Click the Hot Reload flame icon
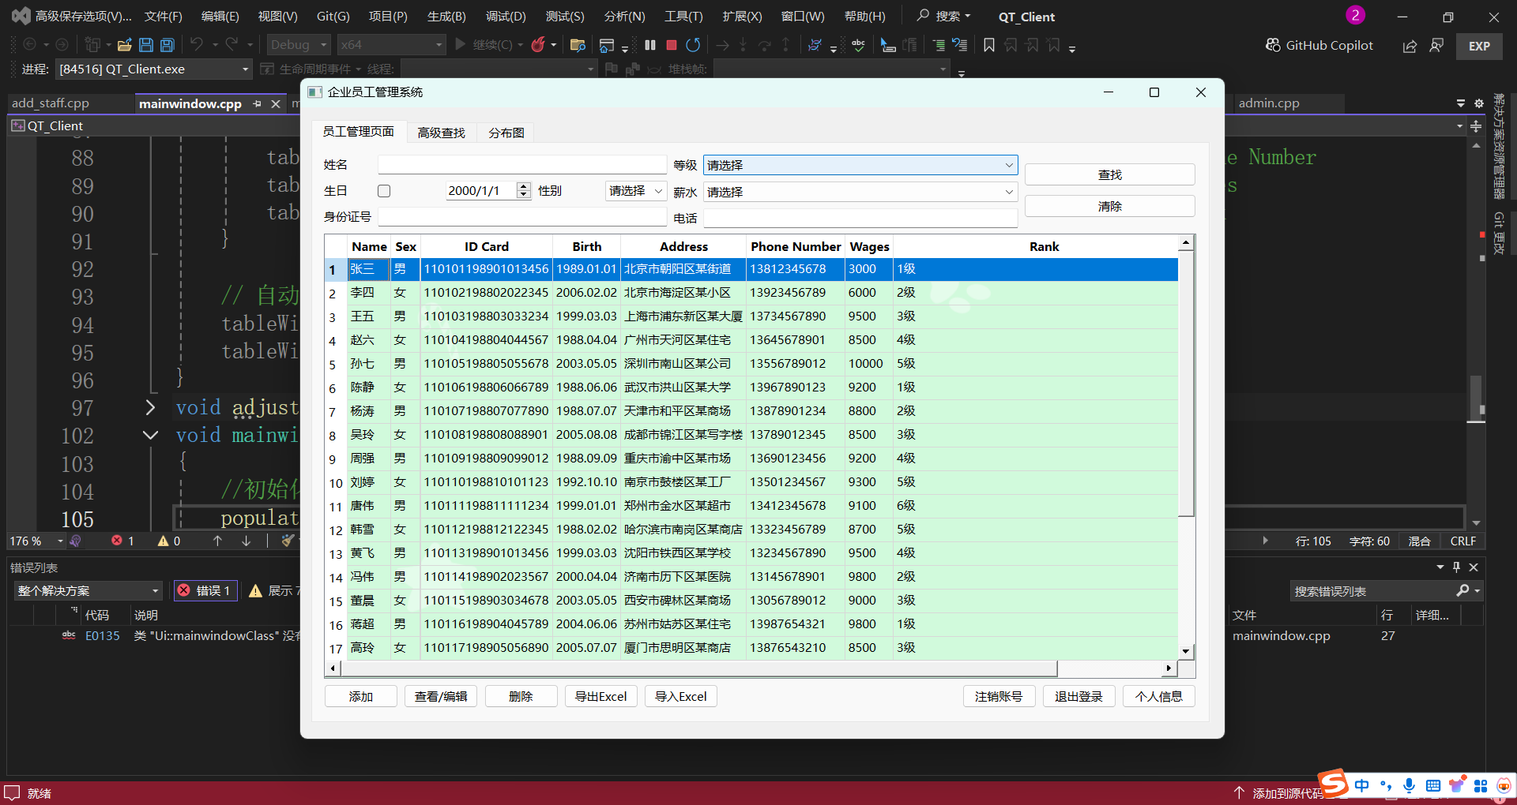 click(x=538, y=45)
